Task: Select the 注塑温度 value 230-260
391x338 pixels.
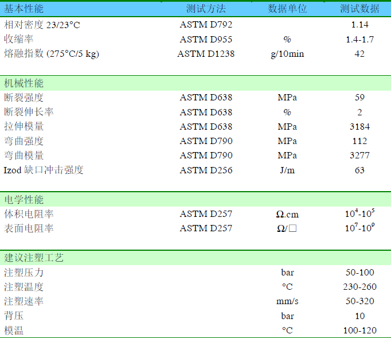Action: 359,287
